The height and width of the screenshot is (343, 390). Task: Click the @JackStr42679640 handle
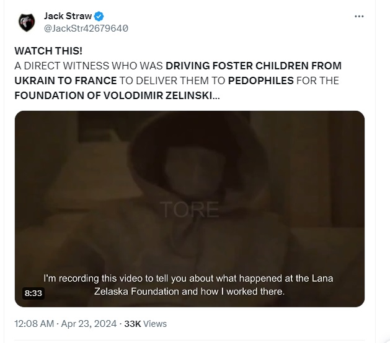(x=86, y=28)
